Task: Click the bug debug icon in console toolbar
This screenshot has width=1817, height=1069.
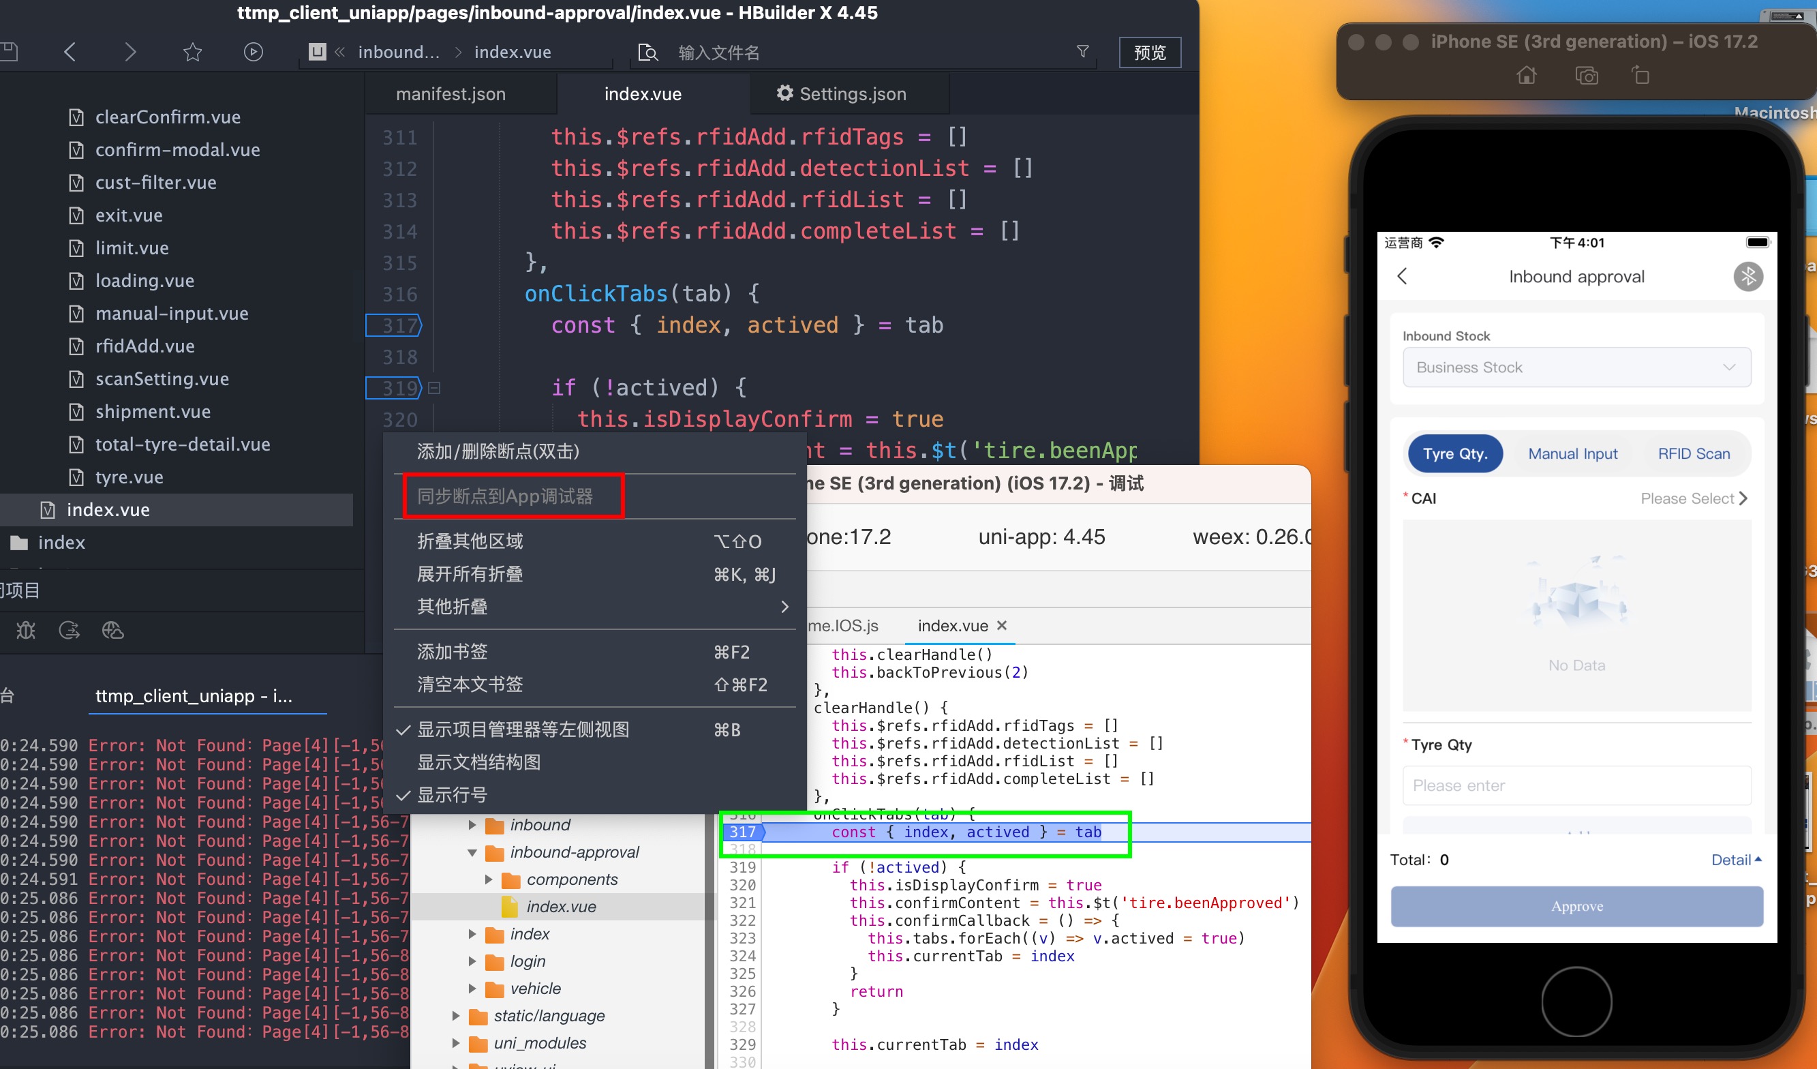Action: coord(26,631)
